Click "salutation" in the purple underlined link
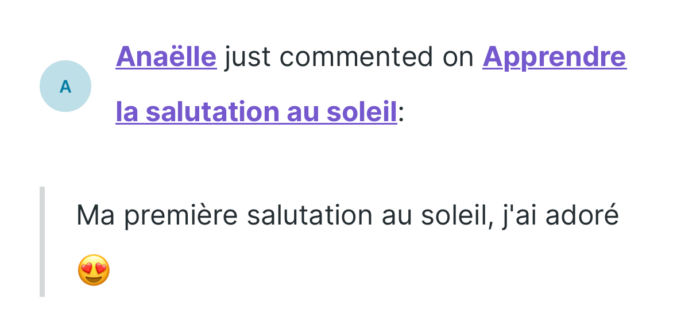The image size is (677, 317). click(204, 112)
